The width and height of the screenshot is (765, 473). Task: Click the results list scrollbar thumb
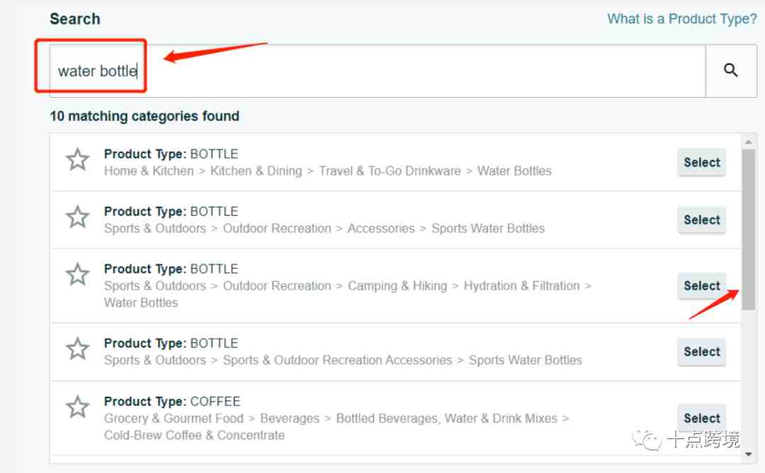click(749, 227)
